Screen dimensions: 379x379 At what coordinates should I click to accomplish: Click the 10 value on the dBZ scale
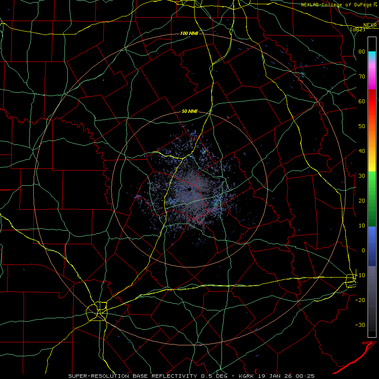point(362,226)
